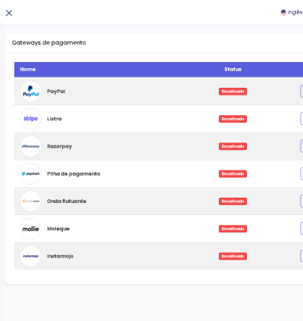Screen dimensions: 303x321
Task: Click the PayPal logo icon
Action: [x=30, y=92]
